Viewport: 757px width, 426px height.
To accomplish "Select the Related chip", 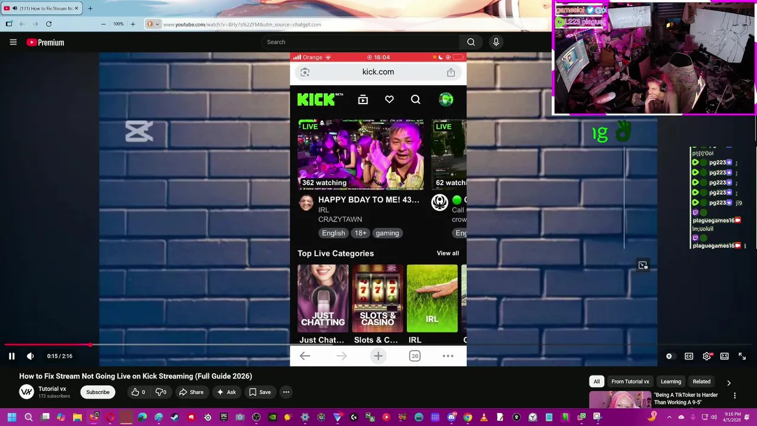I will (x=701, y=382).
